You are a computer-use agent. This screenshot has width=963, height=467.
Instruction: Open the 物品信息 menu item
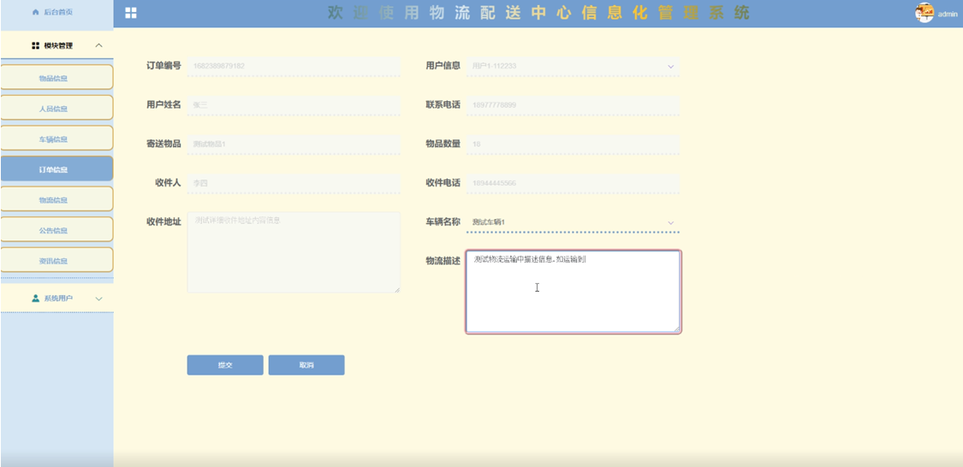click(x=56, y=77)
